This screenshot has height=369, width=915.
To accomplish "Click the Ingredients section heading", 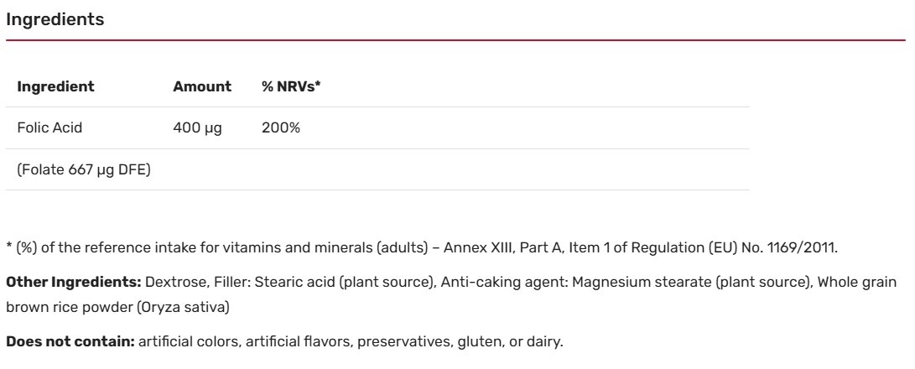I will tap(55, 20).
